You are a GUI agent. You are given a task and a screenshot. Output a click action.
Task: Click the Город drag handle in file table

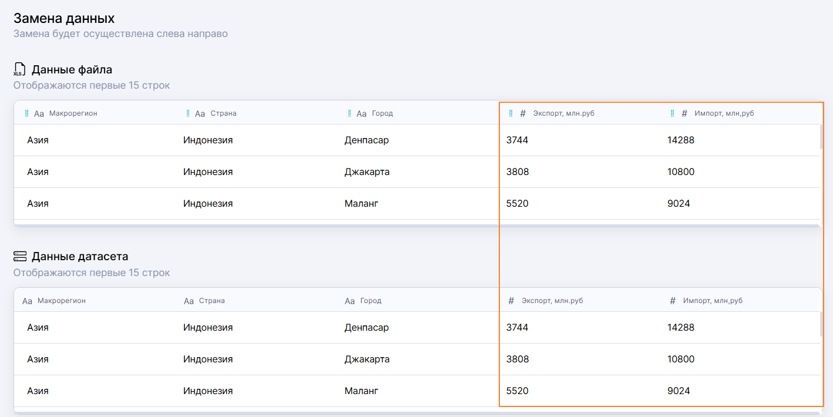point(350,113)
